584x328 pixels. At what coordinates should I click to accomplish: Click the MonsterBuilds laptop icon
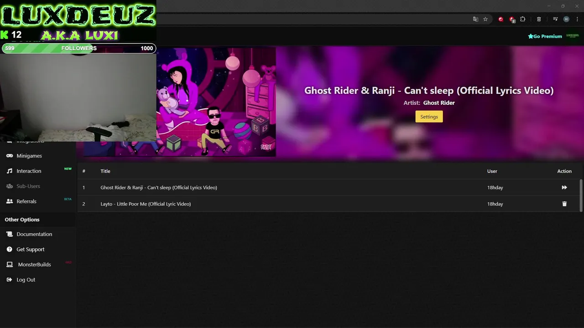point(9,264)
